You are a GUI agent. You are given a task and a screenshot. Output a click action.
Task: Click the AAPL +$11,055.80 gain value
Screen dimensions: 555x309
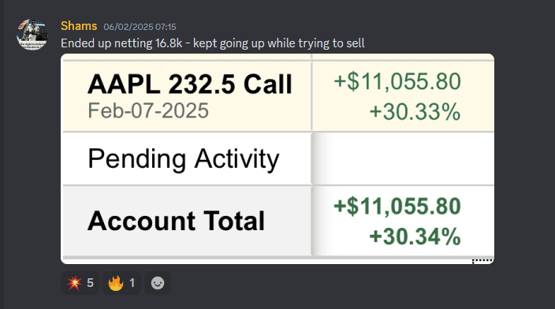pyautogui.click(x=397, y=82)
